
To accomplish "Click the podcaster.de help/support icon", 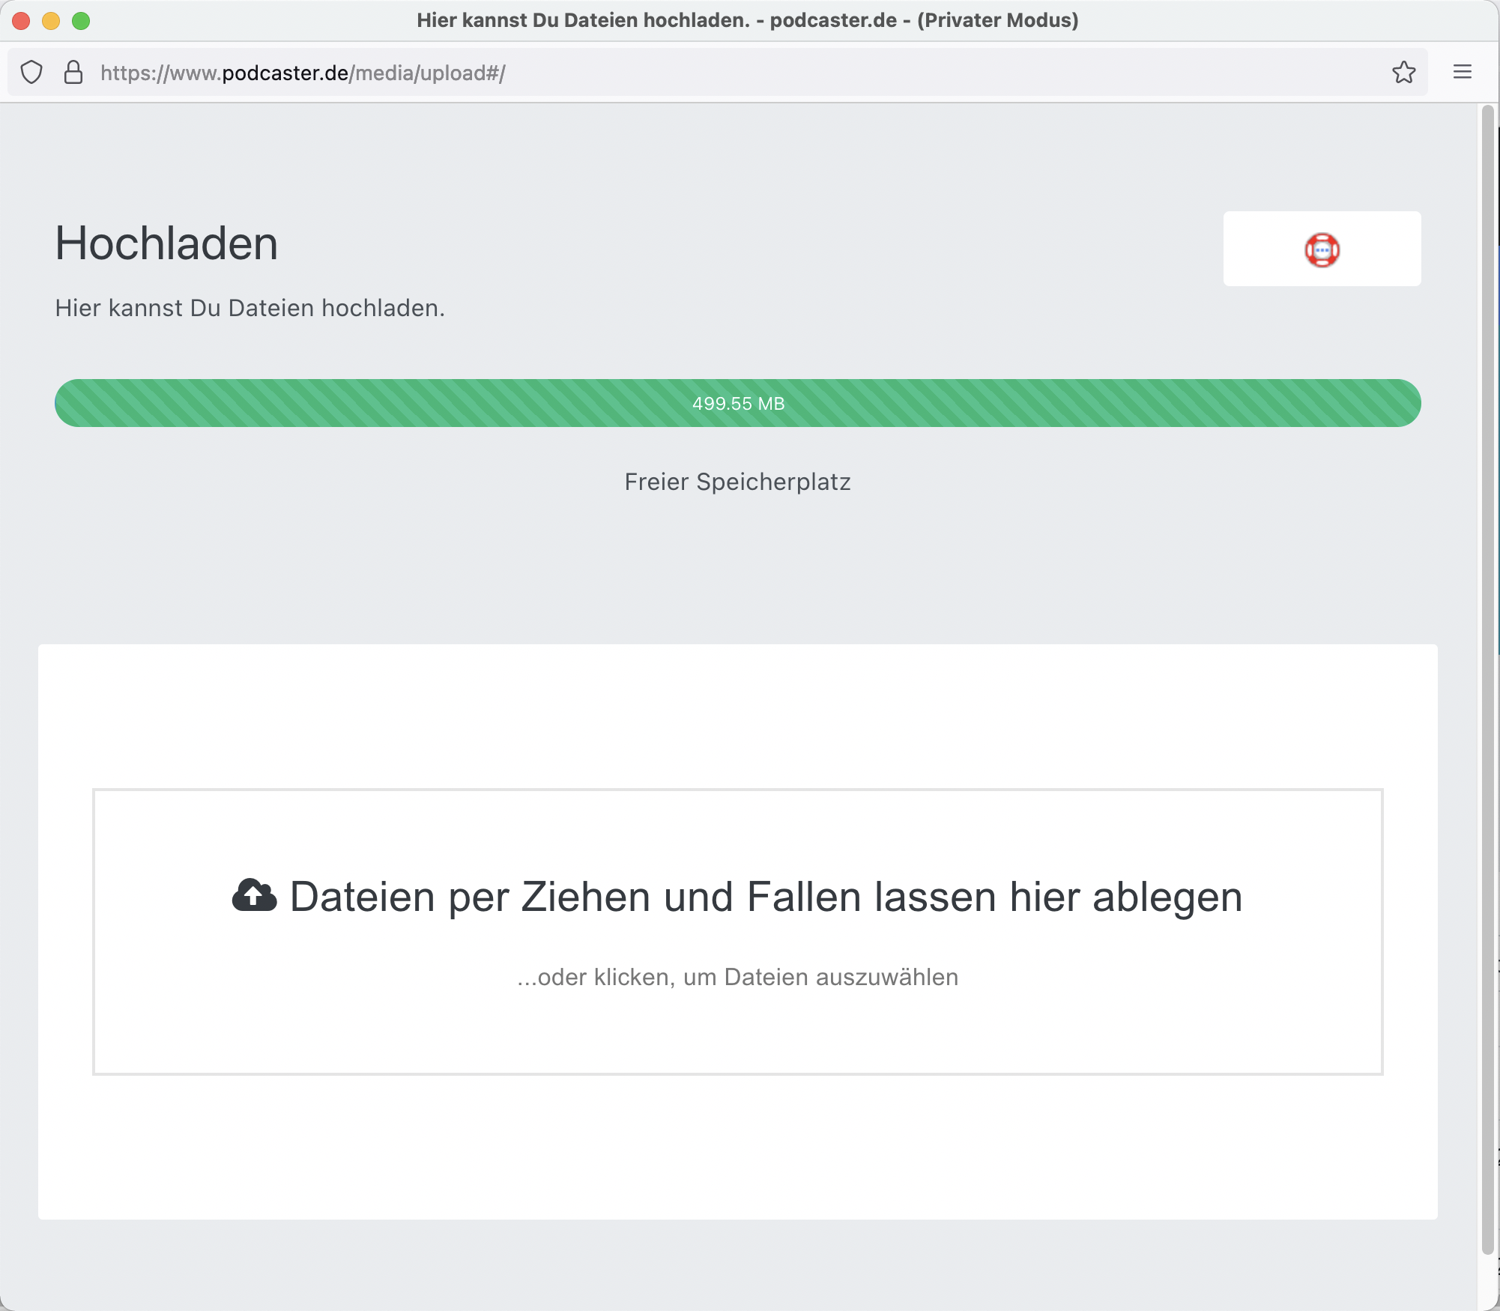I will coord(1322,249).
